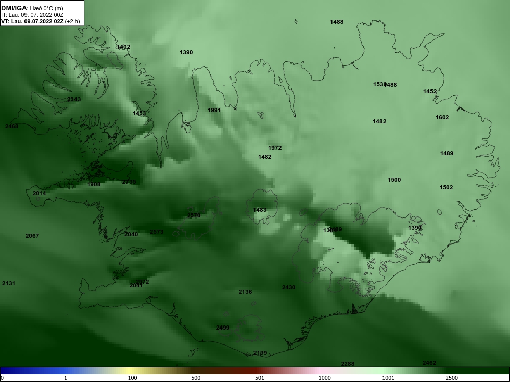Viewport: 510px width, 382px height.
Task: Click the map value 2014
Action: tap(39, 193)
